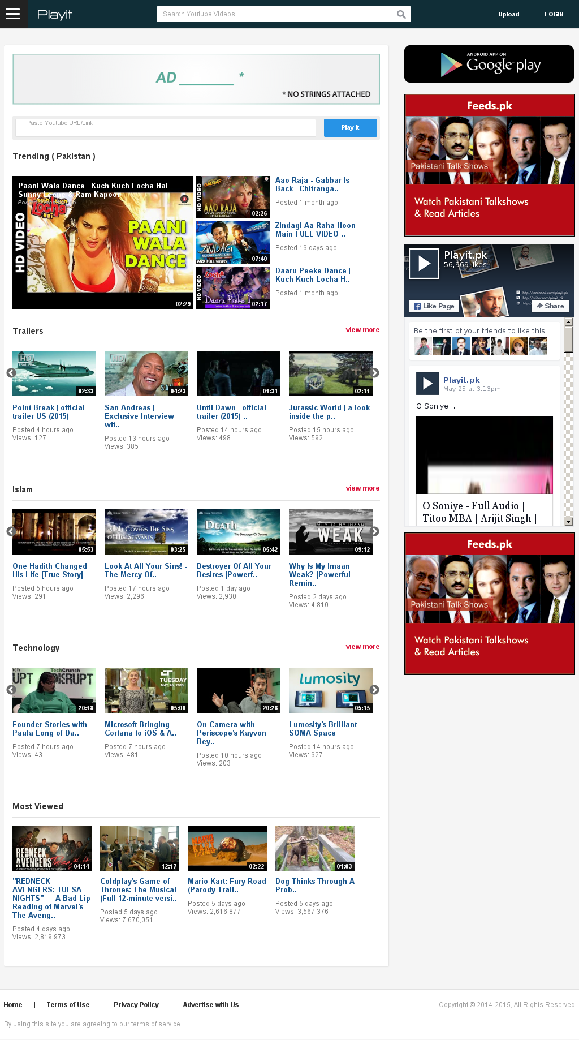The image size is (579, 1040).
Task: Open Dog Thinks Through A Problem thumbnail
Action: click(x=315, y=849)
